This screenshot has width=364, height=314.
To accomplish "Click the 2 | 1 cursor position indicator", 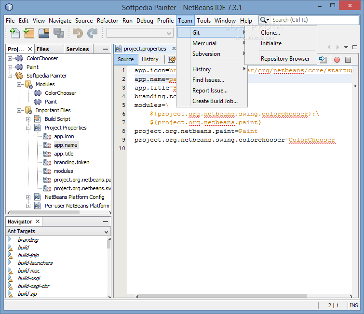I will tap(333, 305).
